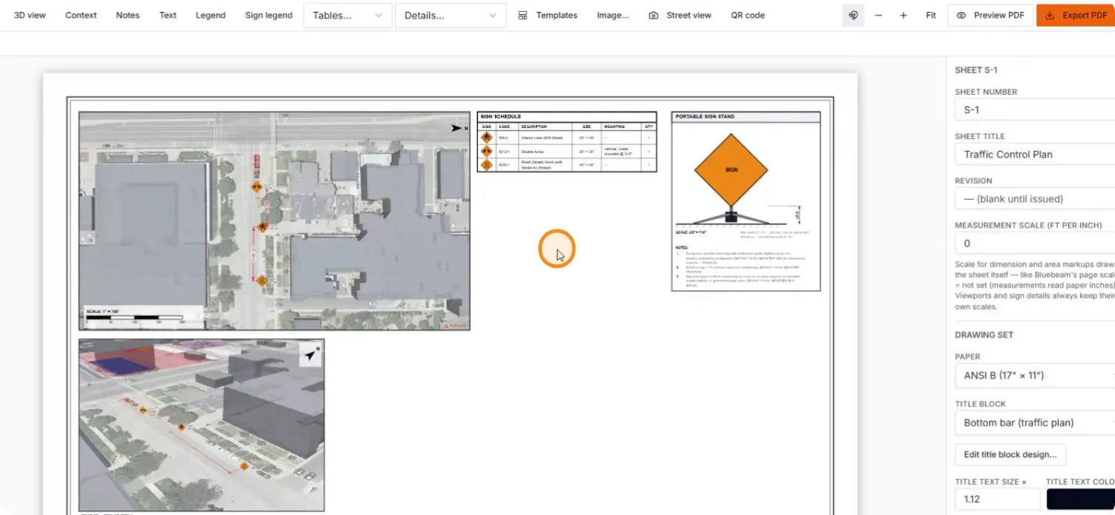Click the scale bar on the aerial plan
The height and width of the screenshot is (515, 1115).
(x=135, y=318)
